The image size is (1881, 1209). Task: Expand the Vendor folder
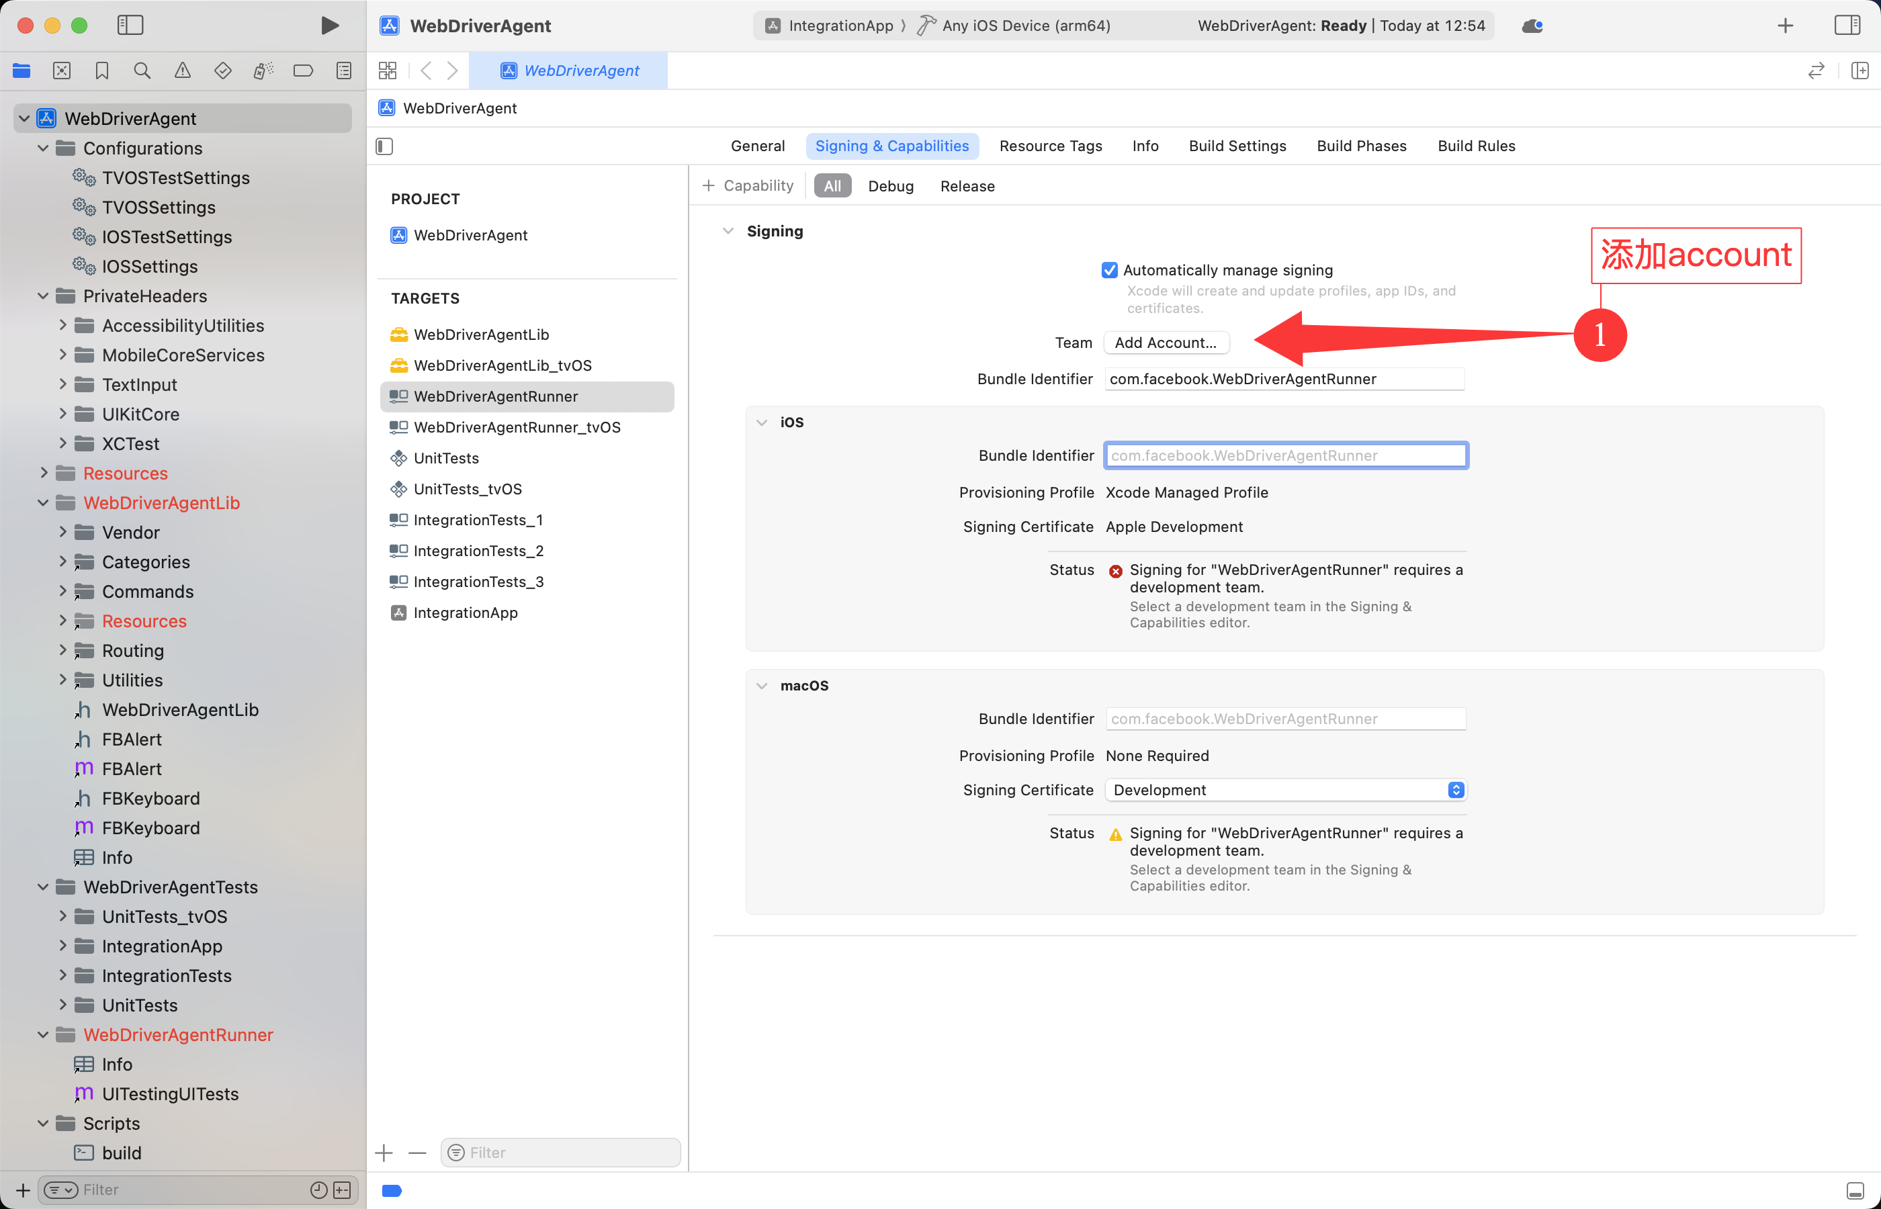point(62,532)
